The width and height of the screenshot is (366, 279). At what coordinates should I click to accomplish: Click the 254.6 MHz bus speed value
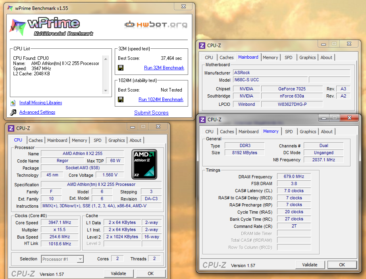coord(60,237)
